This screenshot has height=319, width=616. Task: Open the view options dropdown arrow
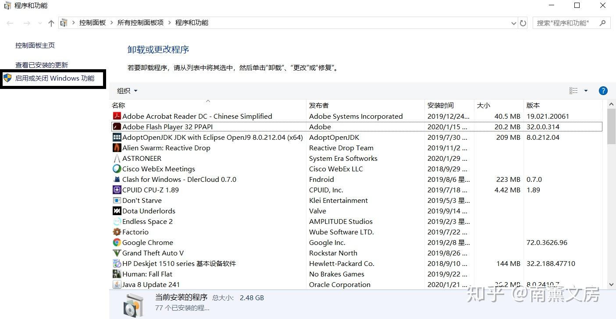pyautogui.click(x=586, y=91)
